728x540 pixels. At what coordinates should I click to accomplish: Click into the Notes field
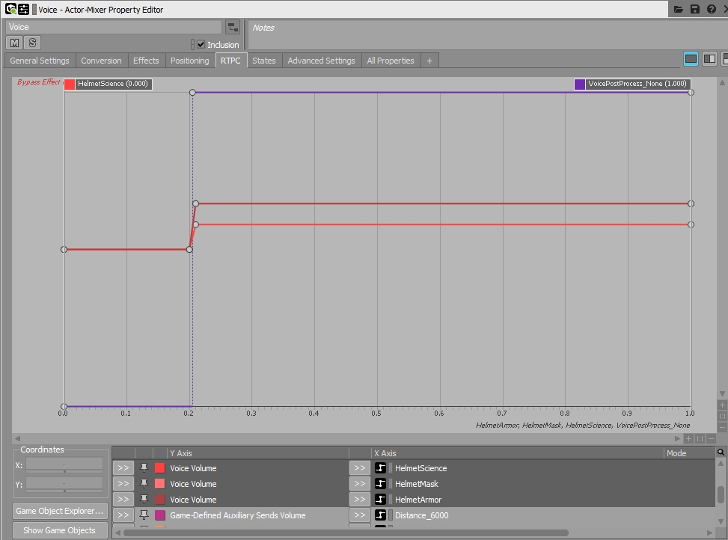[x=488, y=35]
